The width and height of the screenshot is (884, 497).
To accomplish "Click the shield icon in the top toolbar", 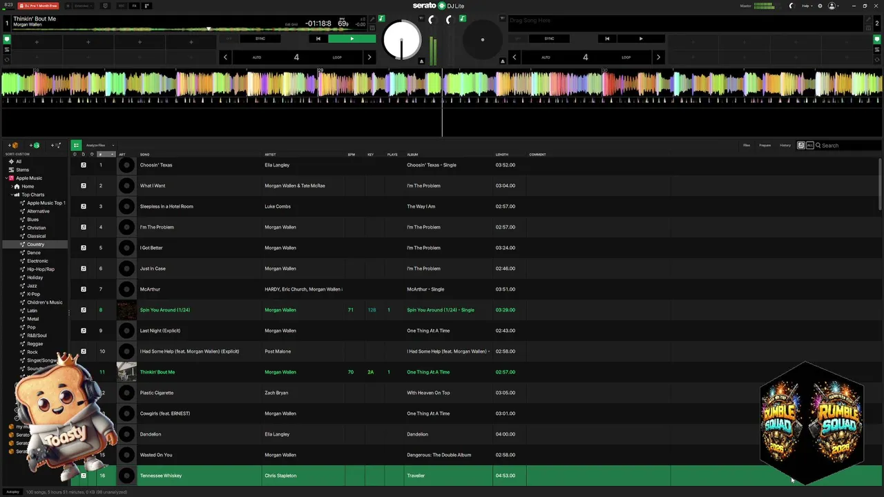I will (105, 6).
